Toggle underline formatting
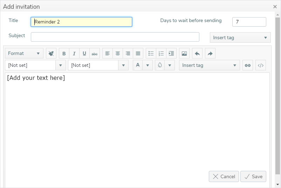This screenshot has height=188, width=281. coord(84,53)
